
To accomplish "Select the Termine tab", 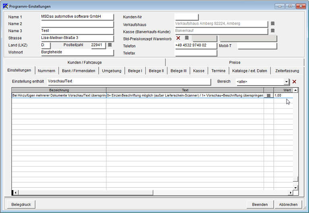I will click(x=218, y=71).
